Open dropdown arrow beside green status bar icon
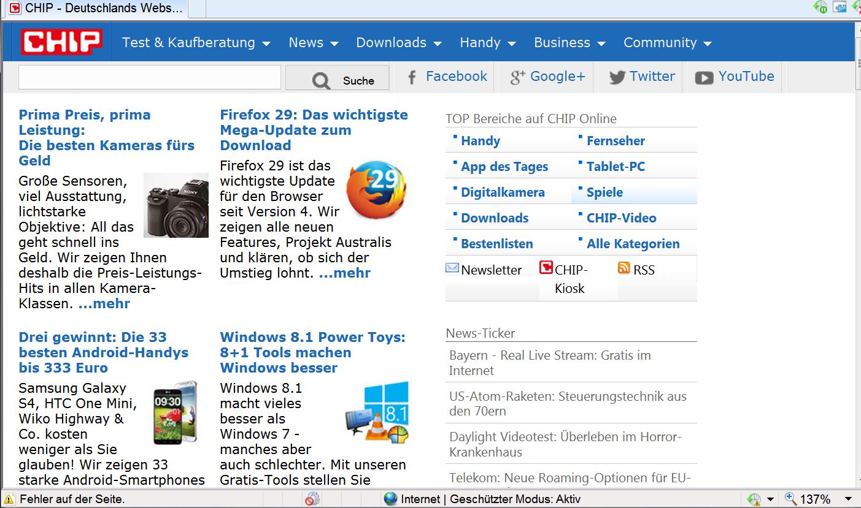Screen dimensions: 861x508 [770, 499]
